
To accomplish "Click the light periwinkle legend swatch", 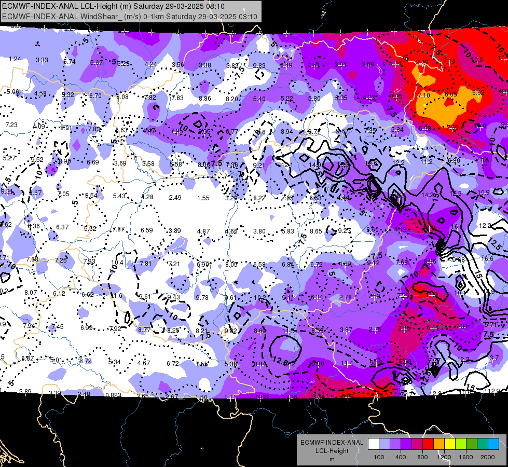I will (385, 444).
